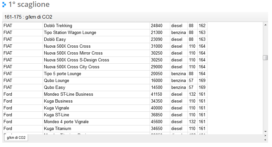
Task: Click the price 34350 cell
Action: point(160,101)
